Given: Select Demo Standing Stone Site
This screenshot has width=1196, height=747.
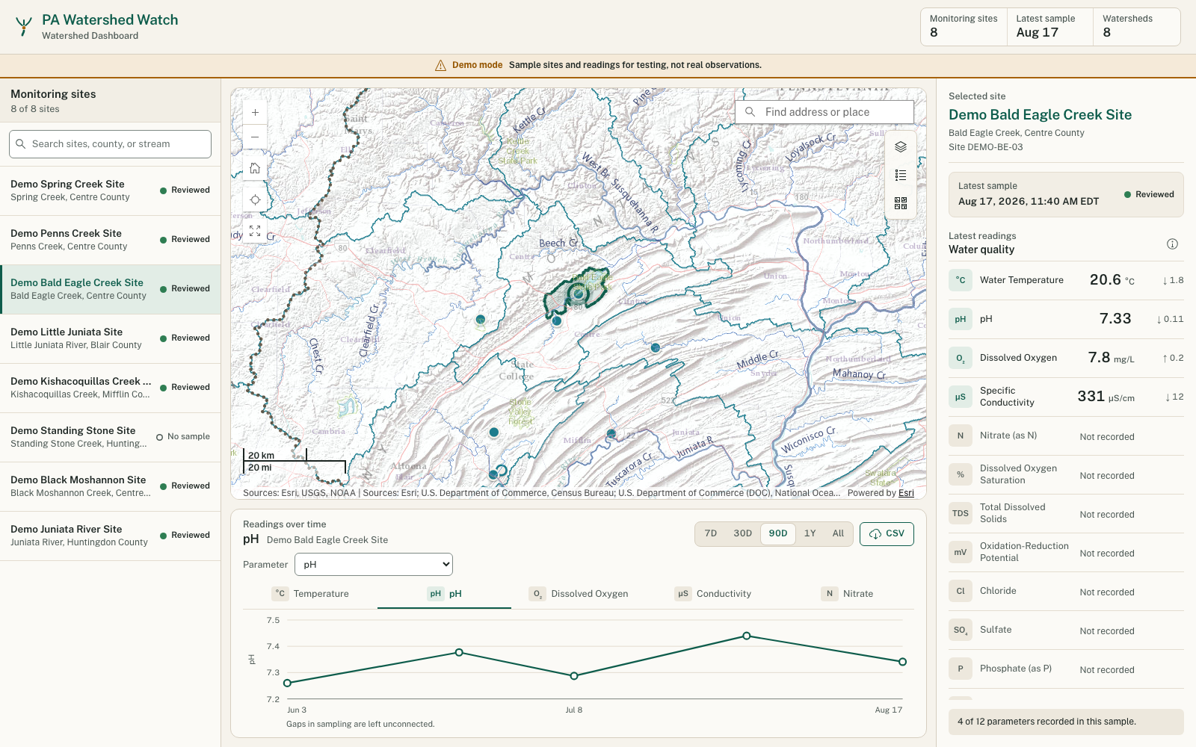Looking at the screenshot, I should point(110,437).
